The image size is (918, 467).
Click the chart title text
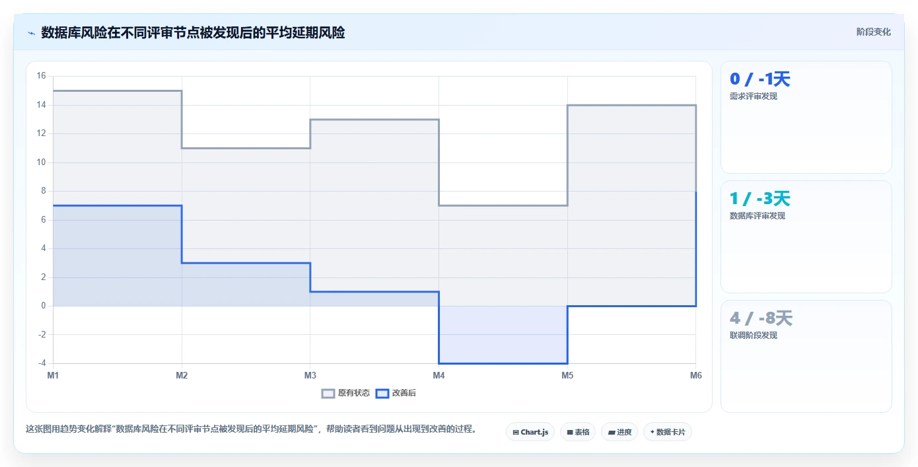[193, 32]
